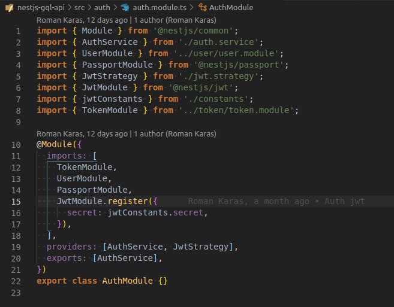Click line number 22 in the gutter
Image resolution: width=394 pixels, height=307 pixels.
16,281
